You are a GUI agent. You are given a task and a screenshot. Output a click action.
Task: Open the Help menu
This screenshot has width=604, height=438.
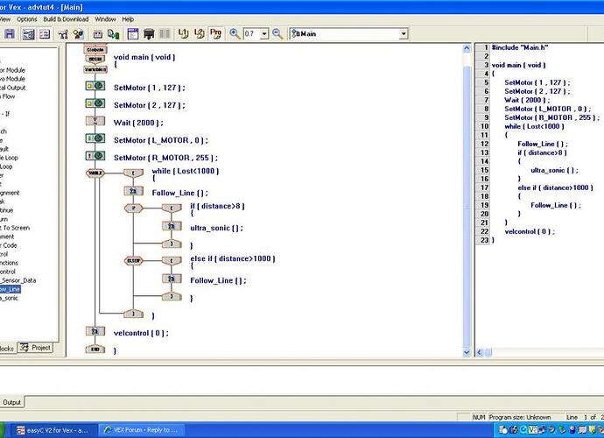tap(128, 19)
